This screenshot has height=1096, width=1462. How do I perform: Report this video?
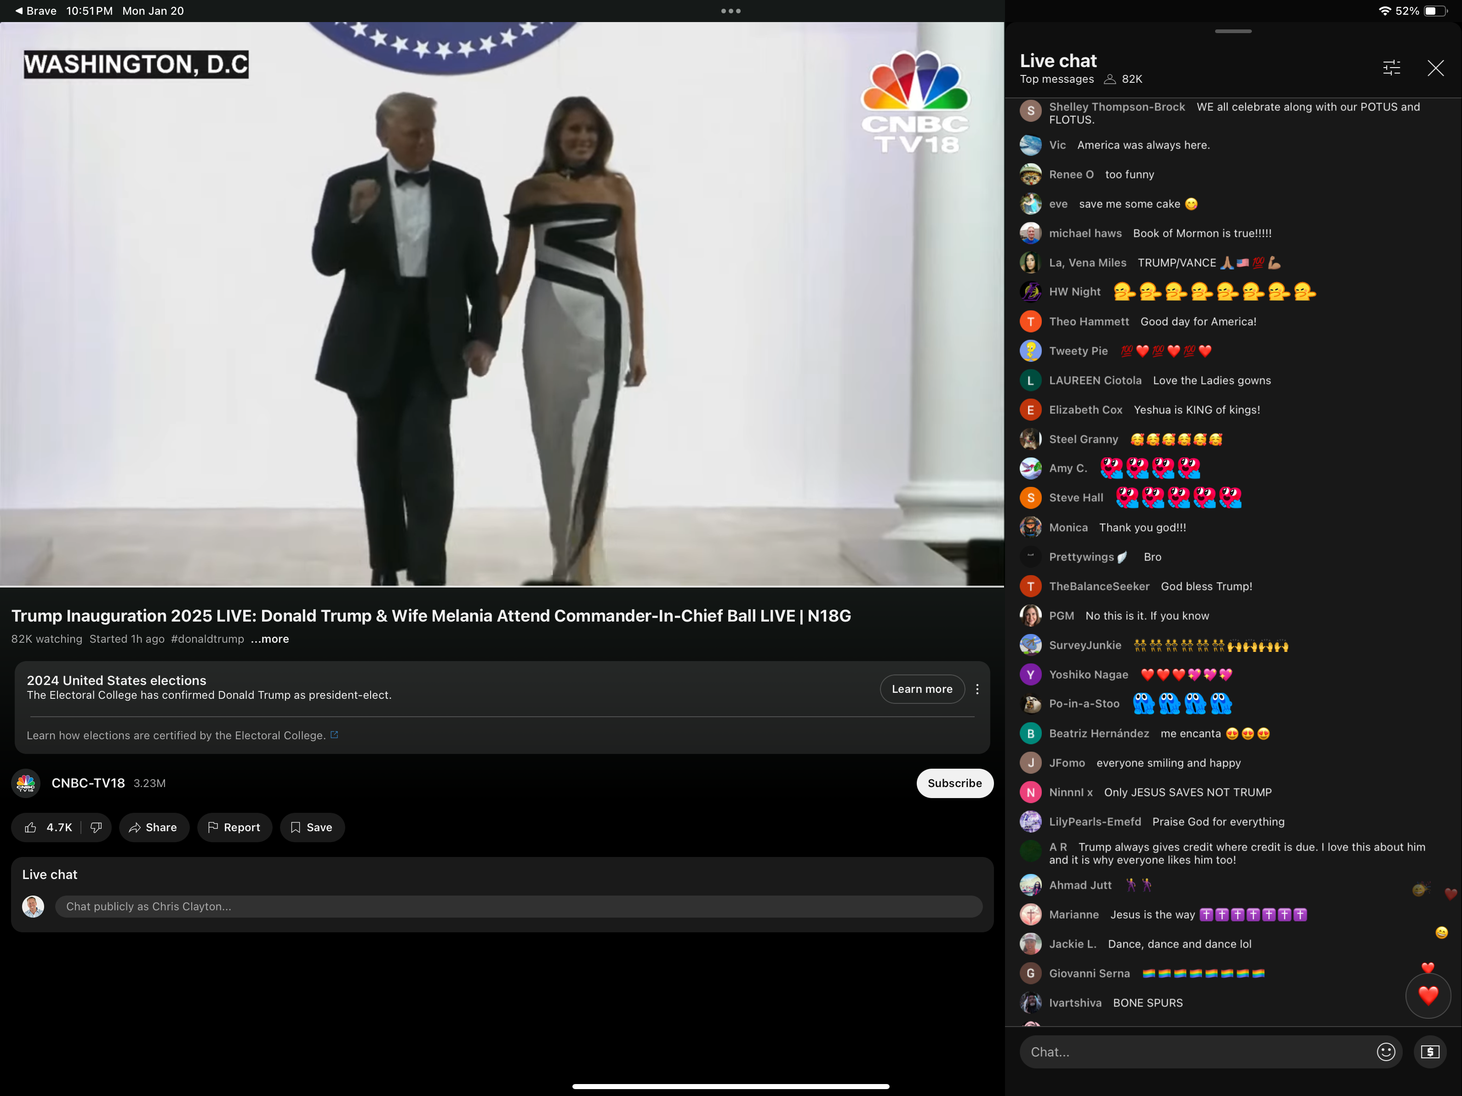(x=234, y=827)
